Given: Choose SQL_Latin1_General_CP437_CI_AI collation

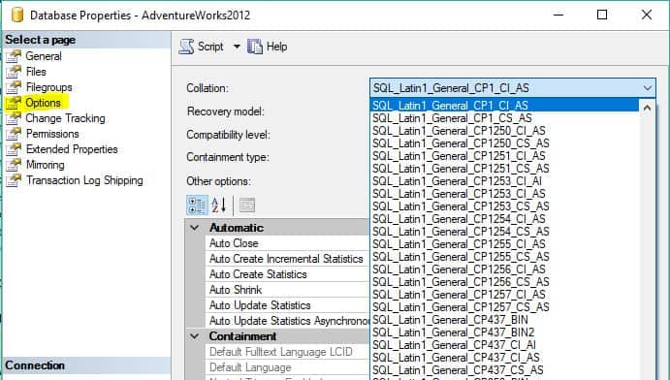Looking at the screenshot, I should tap(504, 344).
